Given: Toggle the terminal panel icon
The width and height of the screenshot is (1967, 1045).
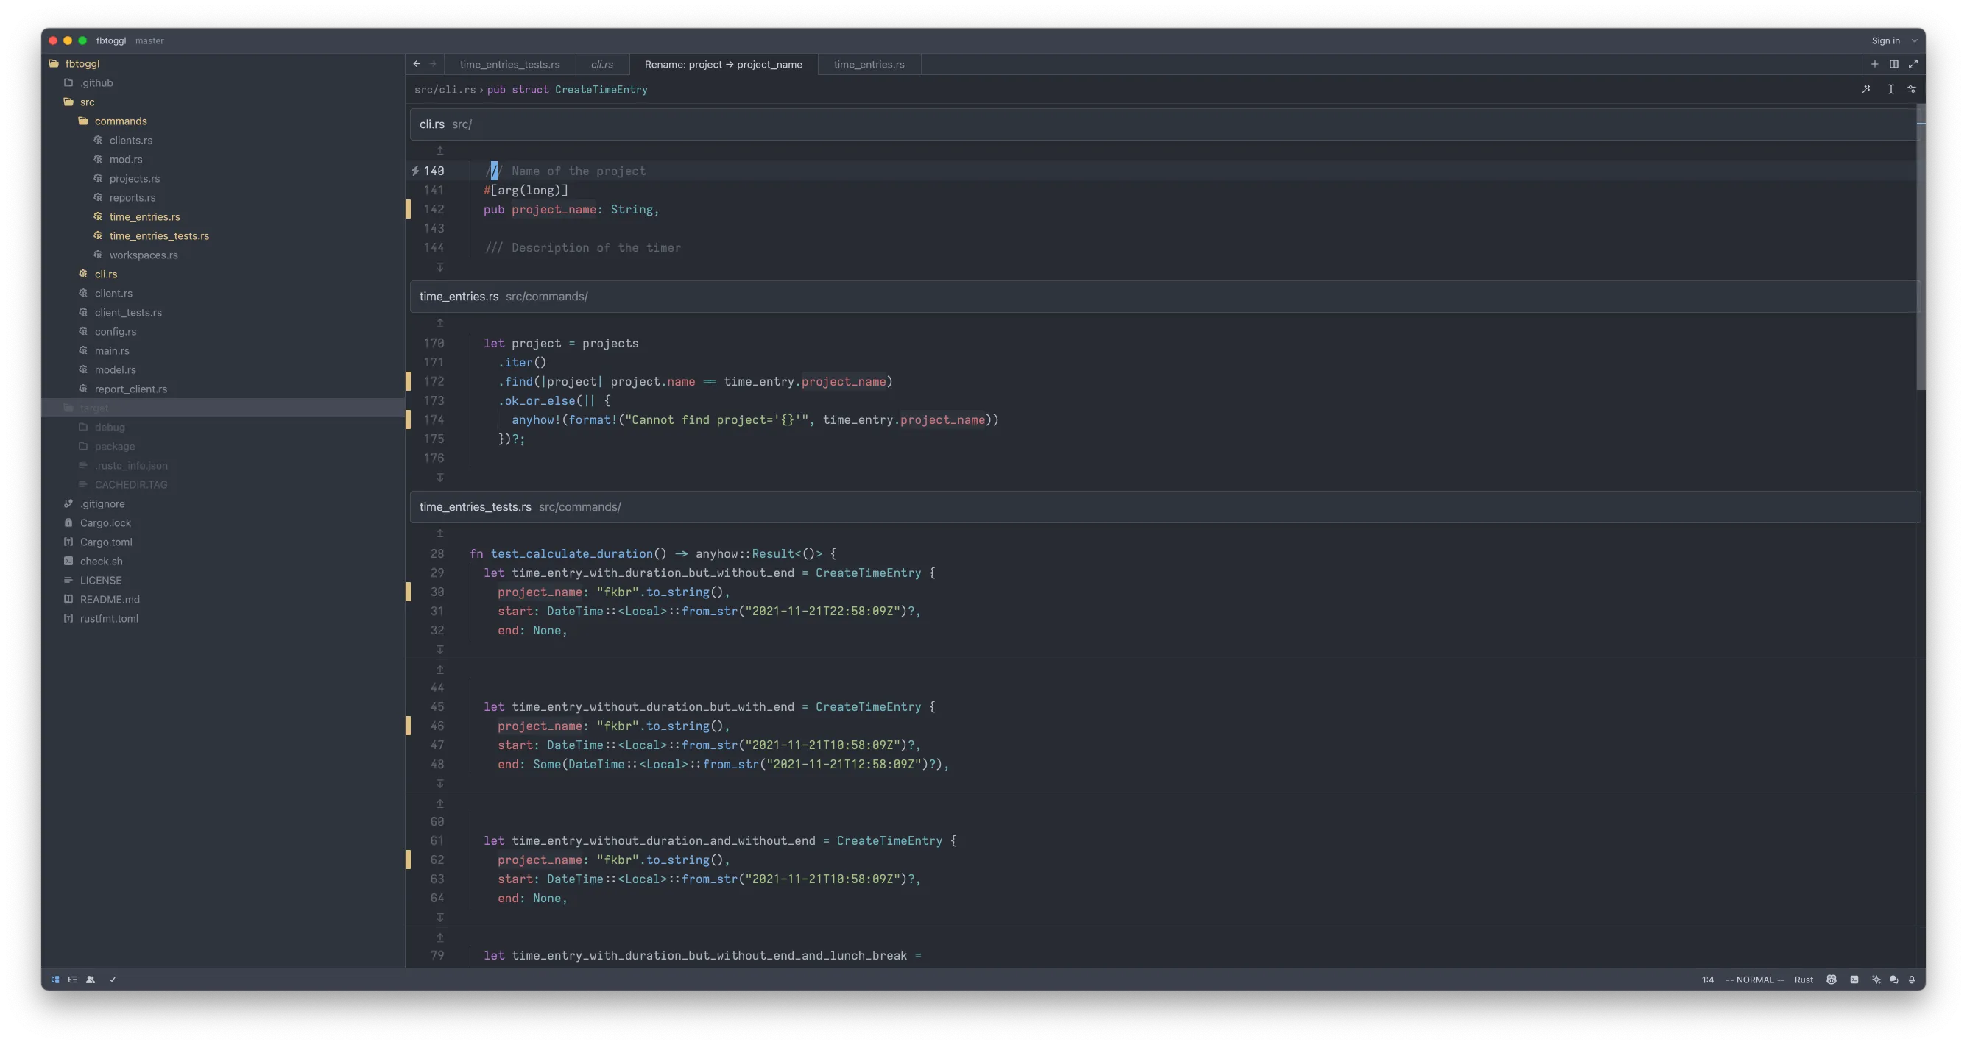Looking at the screenshot, I should (1854, 980).
